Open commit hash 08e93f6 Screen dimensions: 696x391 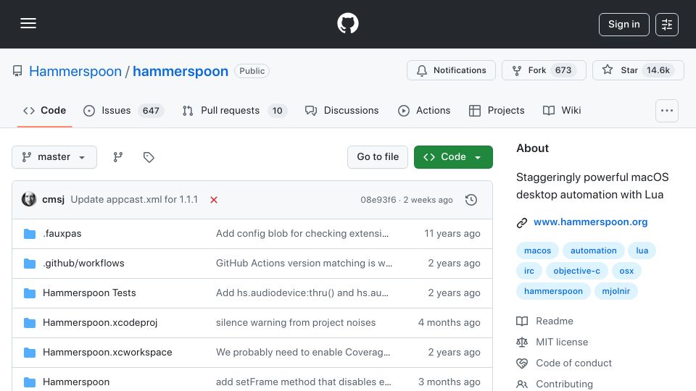[378, 200]
